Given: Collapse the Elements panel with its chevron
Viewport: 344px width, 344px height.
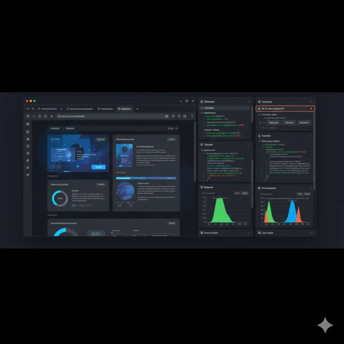Looking at the screenshot, I should [249, 102].
